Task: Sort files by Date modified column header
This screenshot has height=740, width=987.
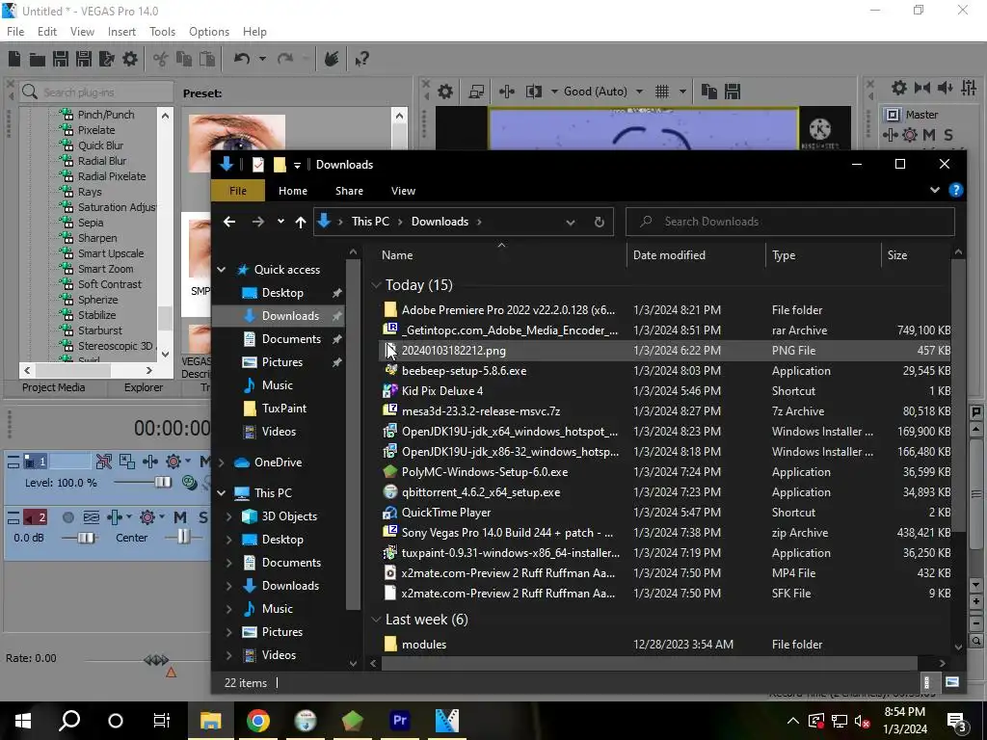Action: click(x=669, y=254)
